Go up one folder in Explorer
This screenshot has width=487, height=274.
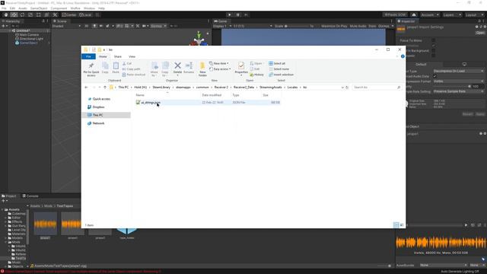[x=105, y=88]
